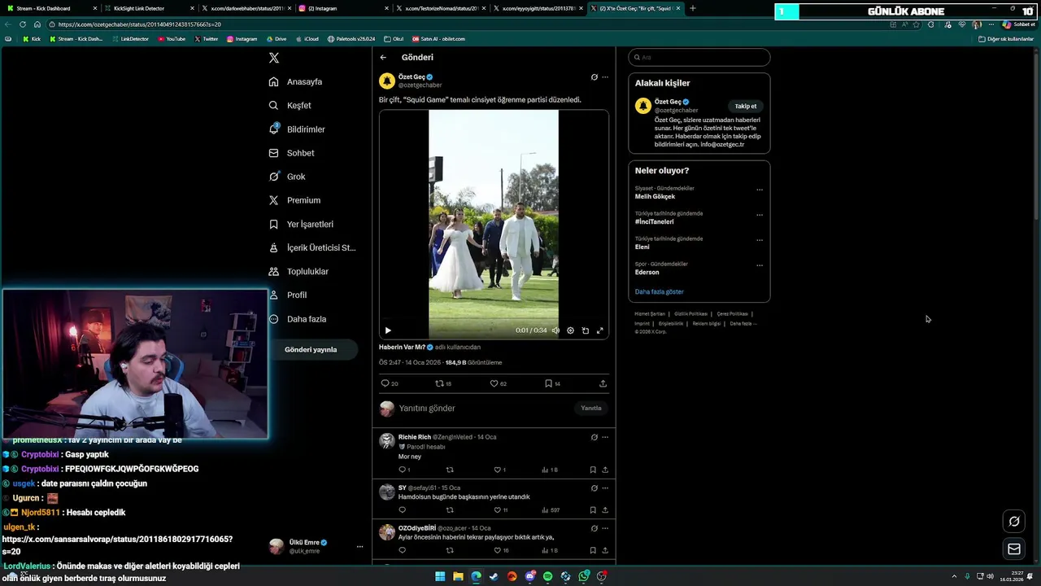The image size is (1041, 586).
Task: Switch to KickSight Link Detector tab
Action: click(149, 8)
